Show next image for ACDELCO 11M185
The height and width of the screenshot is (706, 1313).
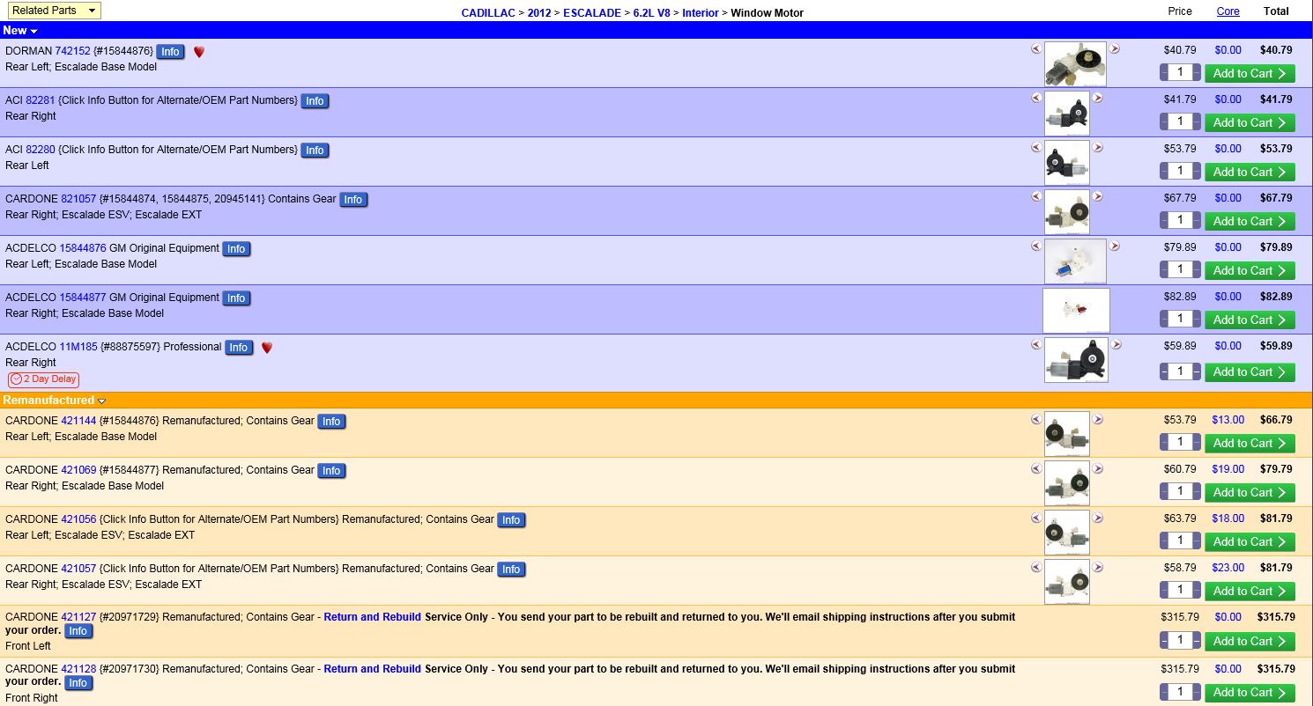pyautogui.click(x=1116, y=345)
